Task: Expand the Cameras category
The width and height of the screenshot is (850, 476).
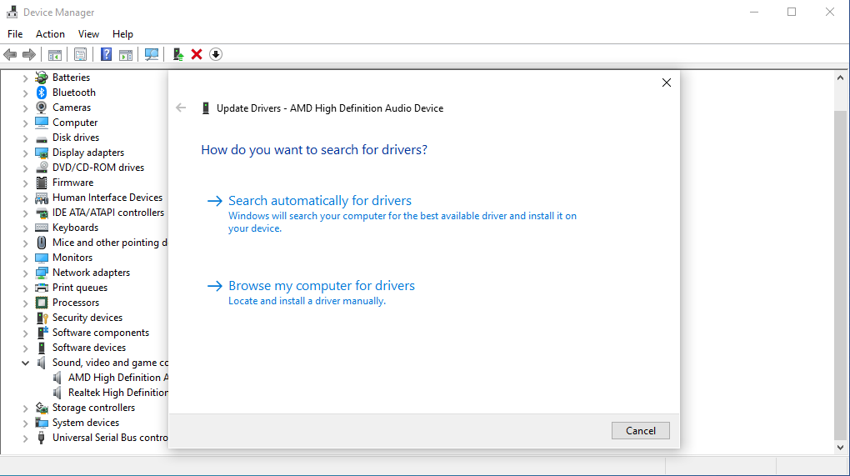Action: [x=25, y=108]
